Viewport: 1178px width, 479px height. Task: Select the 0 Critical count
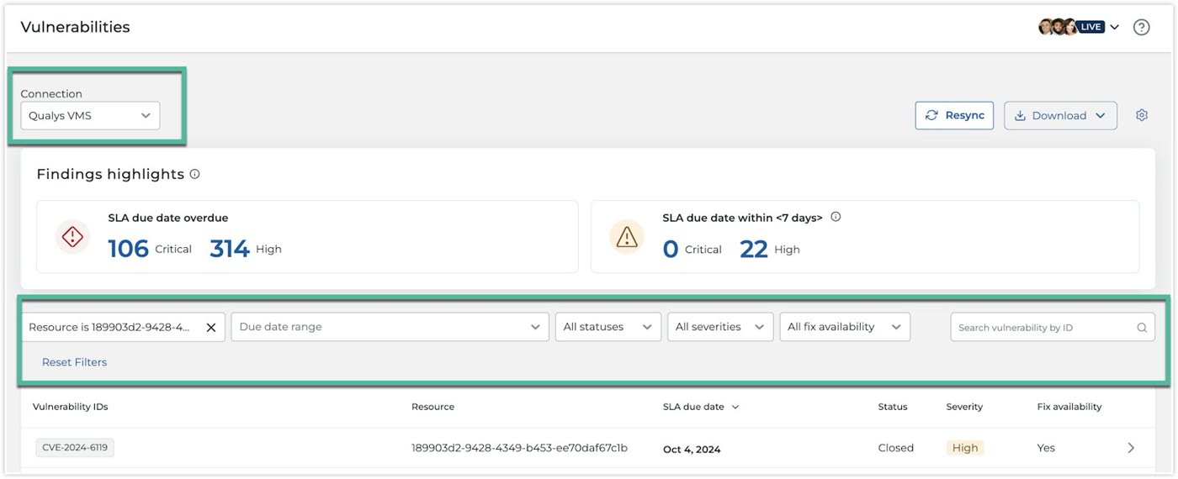point(692,249)
